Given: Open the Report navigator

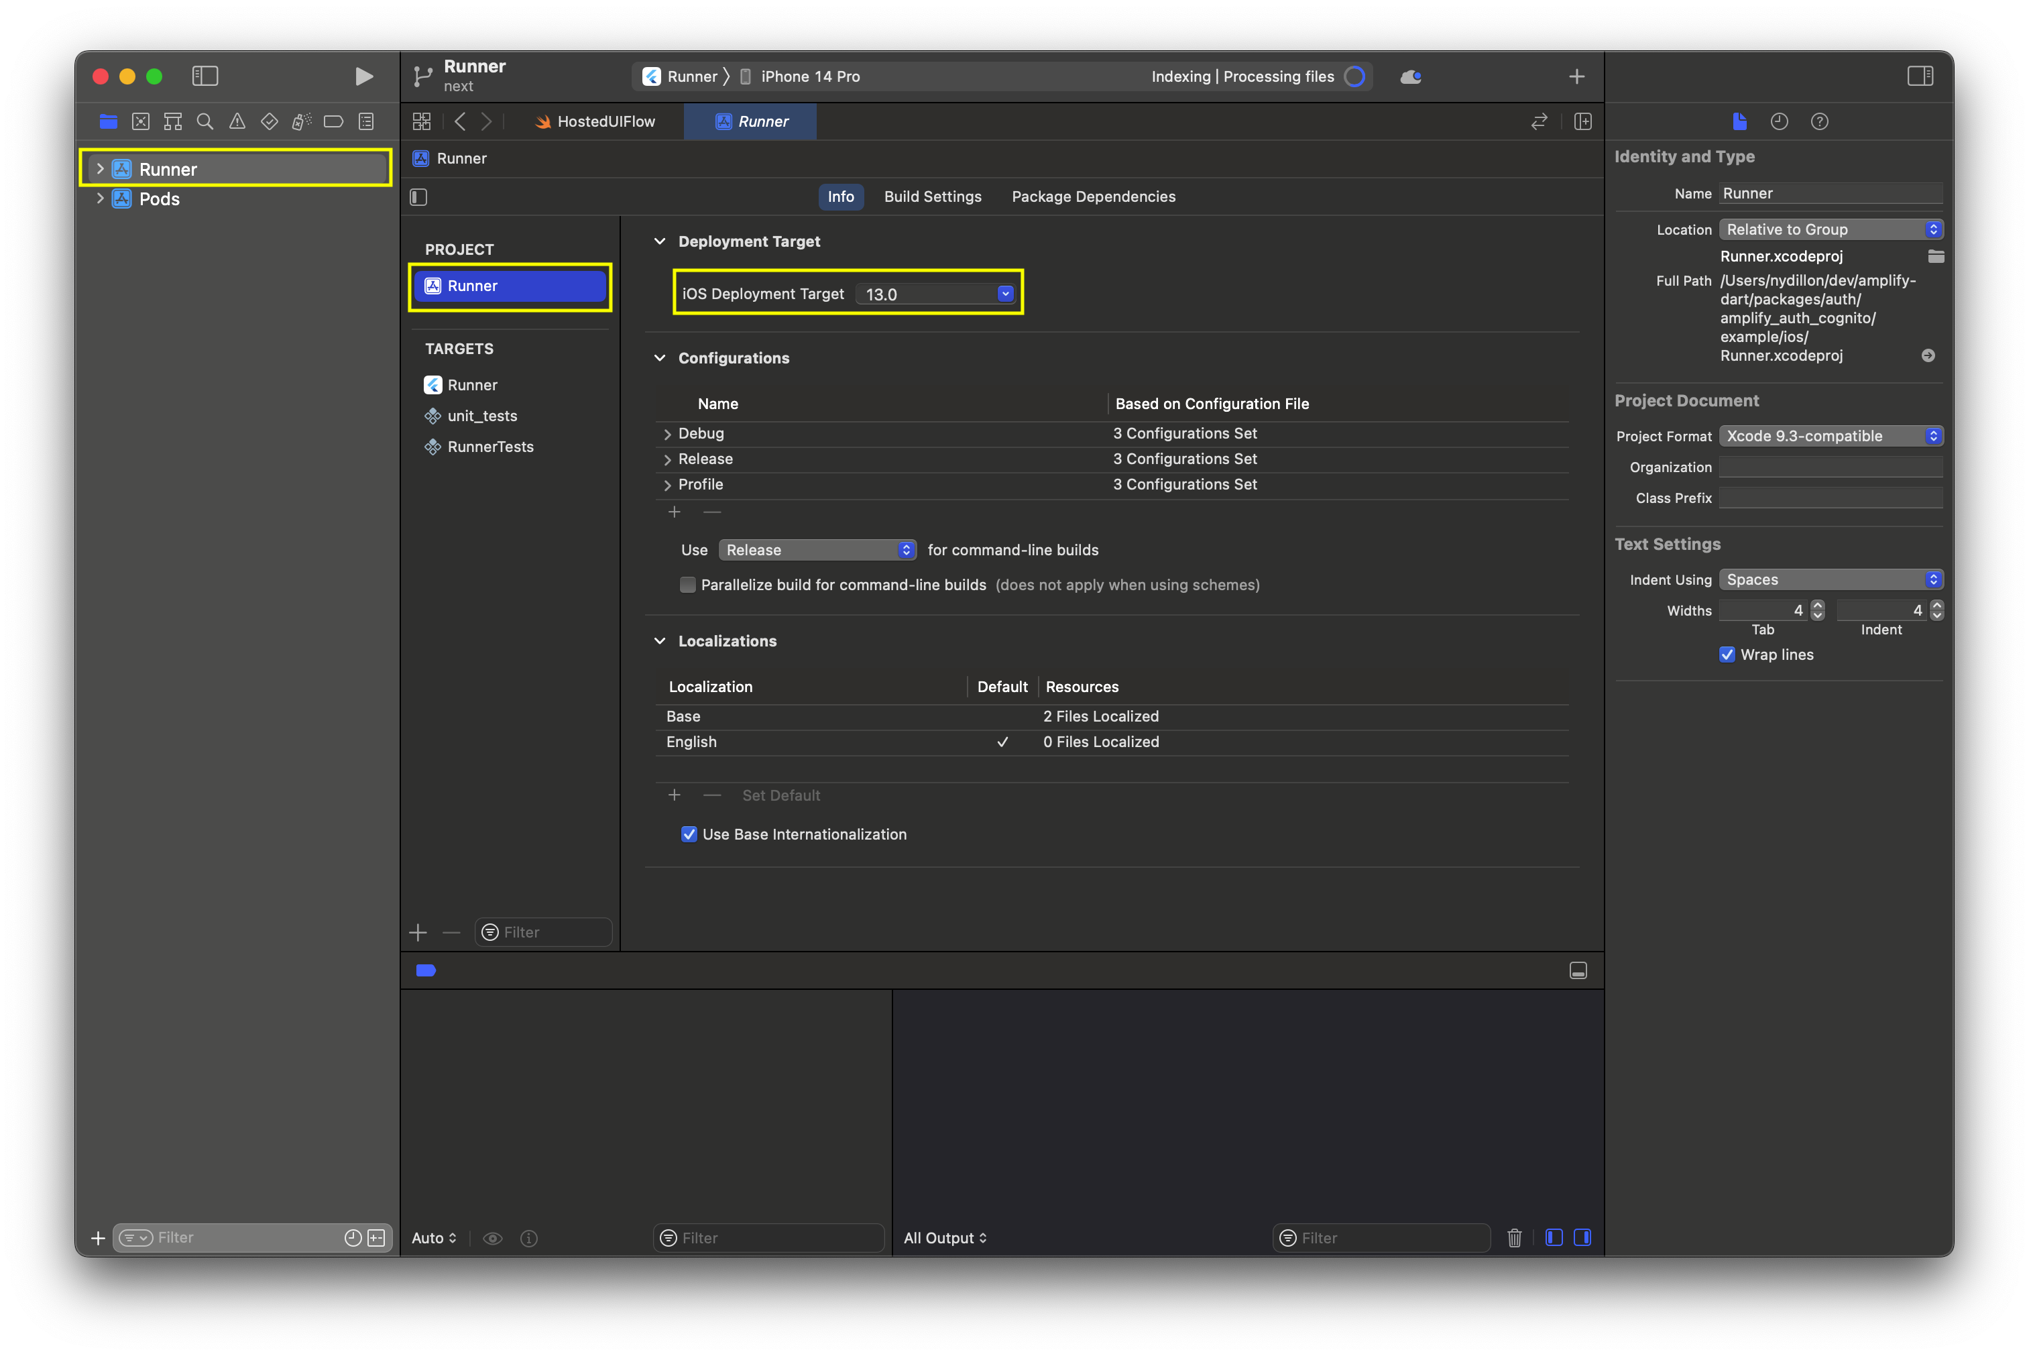Looking at the screenshot, I should (365, 122).
